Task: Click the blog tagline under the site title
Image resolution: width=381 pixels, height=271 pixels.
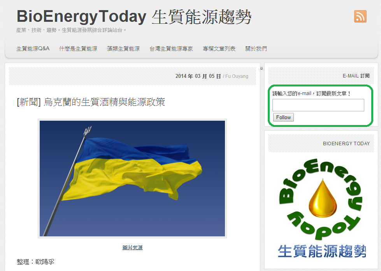Action: [x=72, y=30]
